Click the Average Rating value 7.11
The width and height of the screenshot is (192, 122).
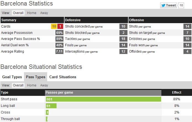[x=59, y=51]
